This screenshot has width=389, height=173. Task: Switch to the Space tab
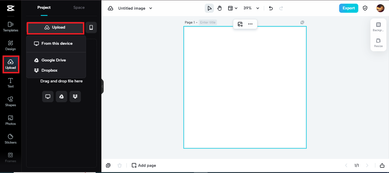[79, 8]
